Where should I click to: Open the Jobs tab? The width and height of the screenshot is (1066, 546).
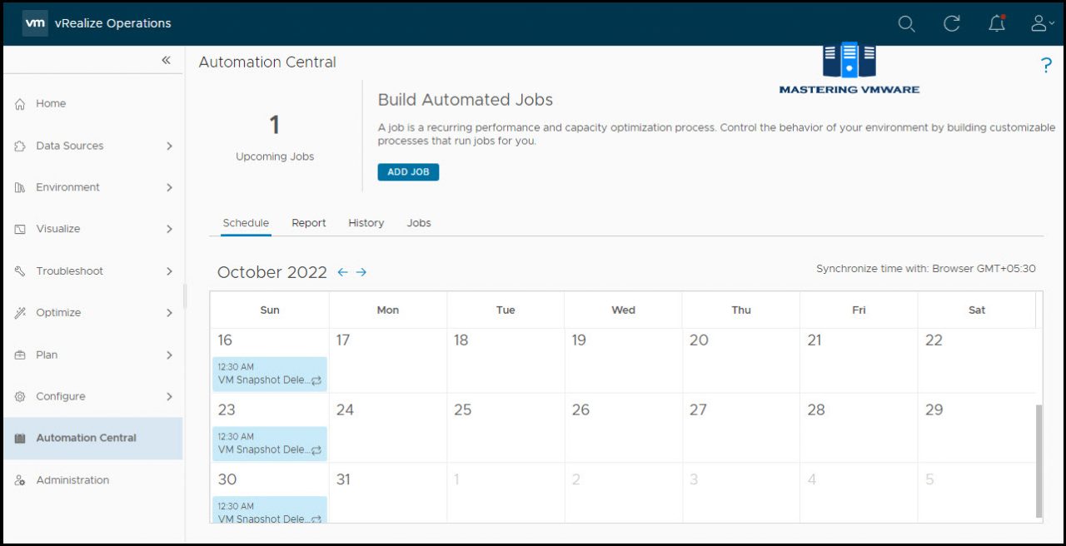click(419, 223)
